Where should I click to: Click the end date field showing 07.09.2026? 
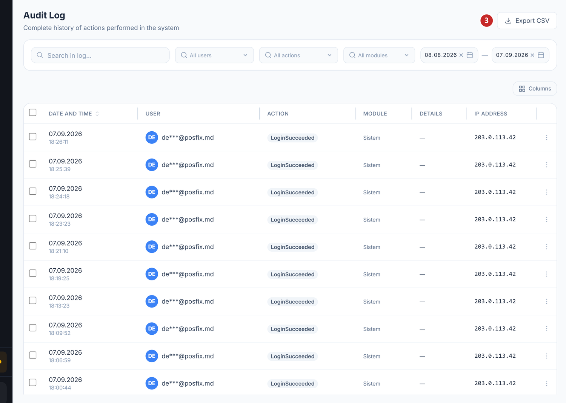[x=520, y=55]
